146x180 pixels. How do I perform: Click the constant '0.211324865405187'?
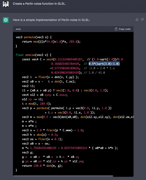pos(68,59)
